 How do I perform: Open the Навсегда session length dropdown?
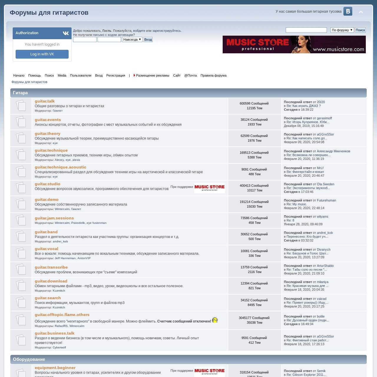tap(132, 39)
